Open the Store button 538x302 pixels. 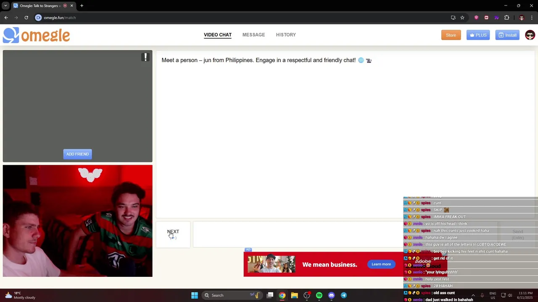[451, 35]
